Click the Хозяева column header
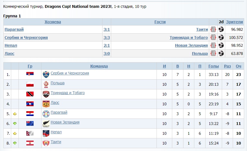The height and width of the screenshot is (151, 247). [x=53, y=22]
